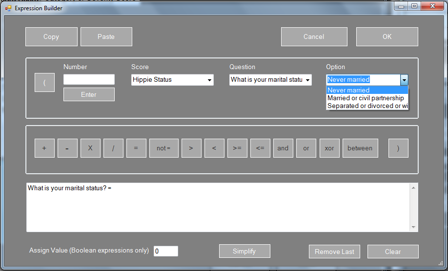Click the less-than-or-equal operator
The width and height of the screenshot is (448, 271).
tap(260, 148)
